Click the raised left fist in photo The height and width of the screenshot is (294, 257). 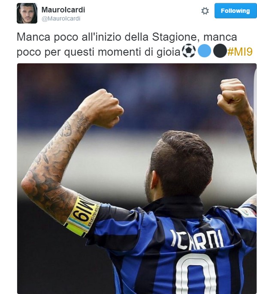(103, 108)
